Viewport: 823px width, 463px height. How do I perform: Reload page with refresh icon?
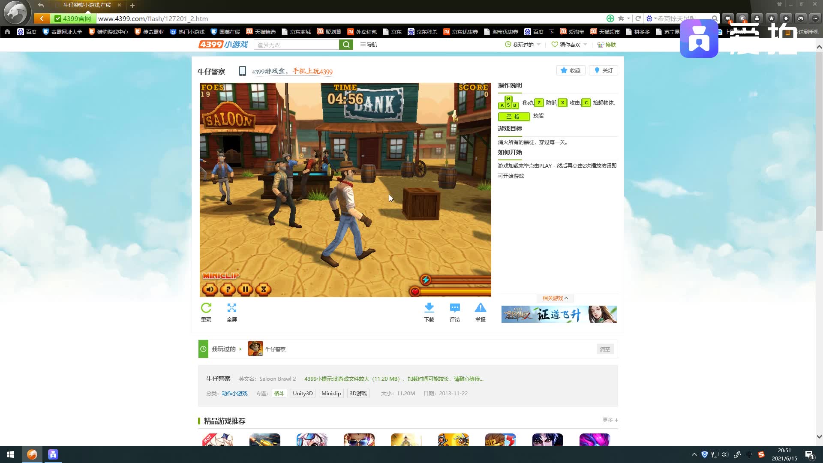point(638,18)
